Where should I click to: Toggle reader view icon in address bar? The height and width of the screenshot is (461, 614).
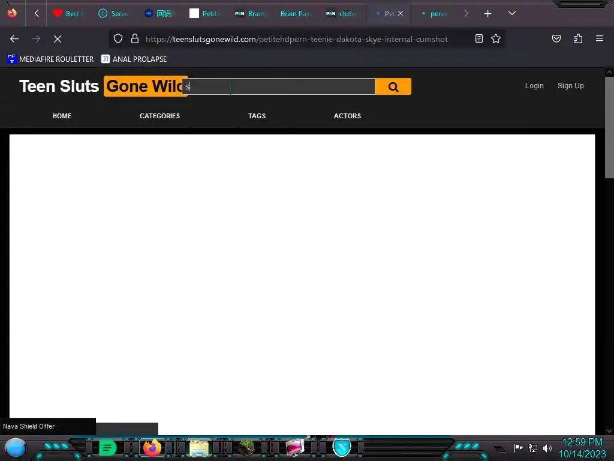[479, 38]
